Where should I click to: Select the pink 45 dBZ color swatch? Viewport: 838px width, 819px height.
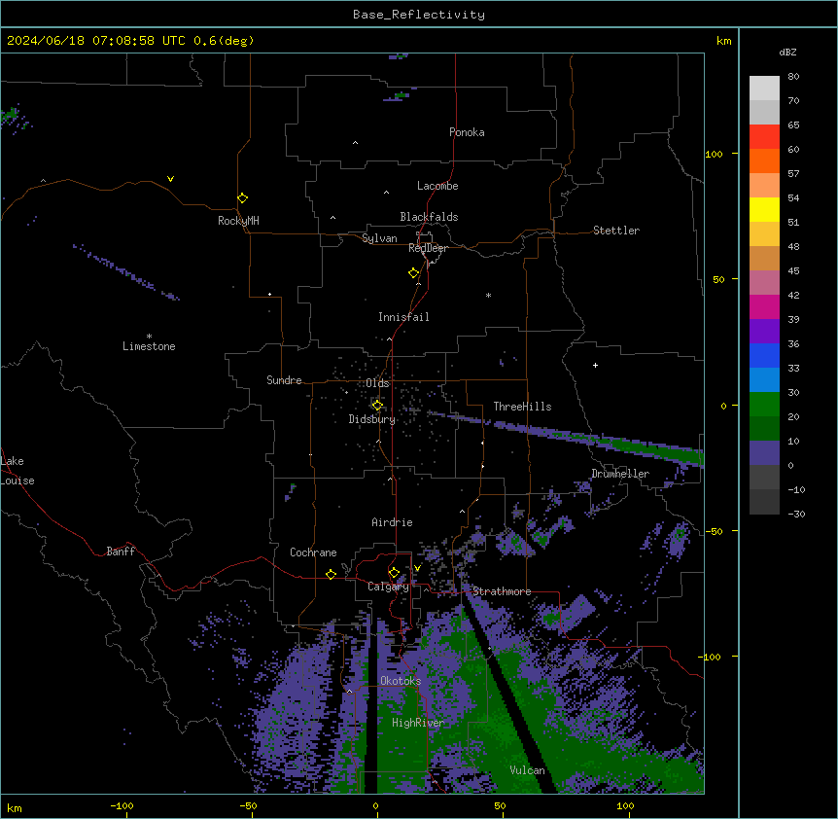[x=764, y=283]
